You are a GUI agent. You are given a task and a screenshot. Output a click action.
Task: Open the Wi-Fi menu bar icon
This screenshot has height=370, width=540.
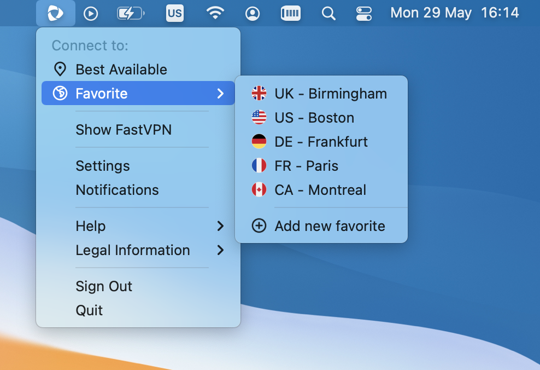pos(215,13)
